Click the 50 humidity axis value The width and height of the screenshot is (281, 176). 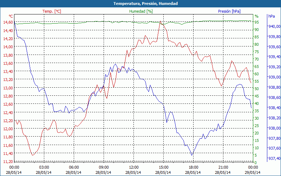pyautogui.click(x=257, y=89)
